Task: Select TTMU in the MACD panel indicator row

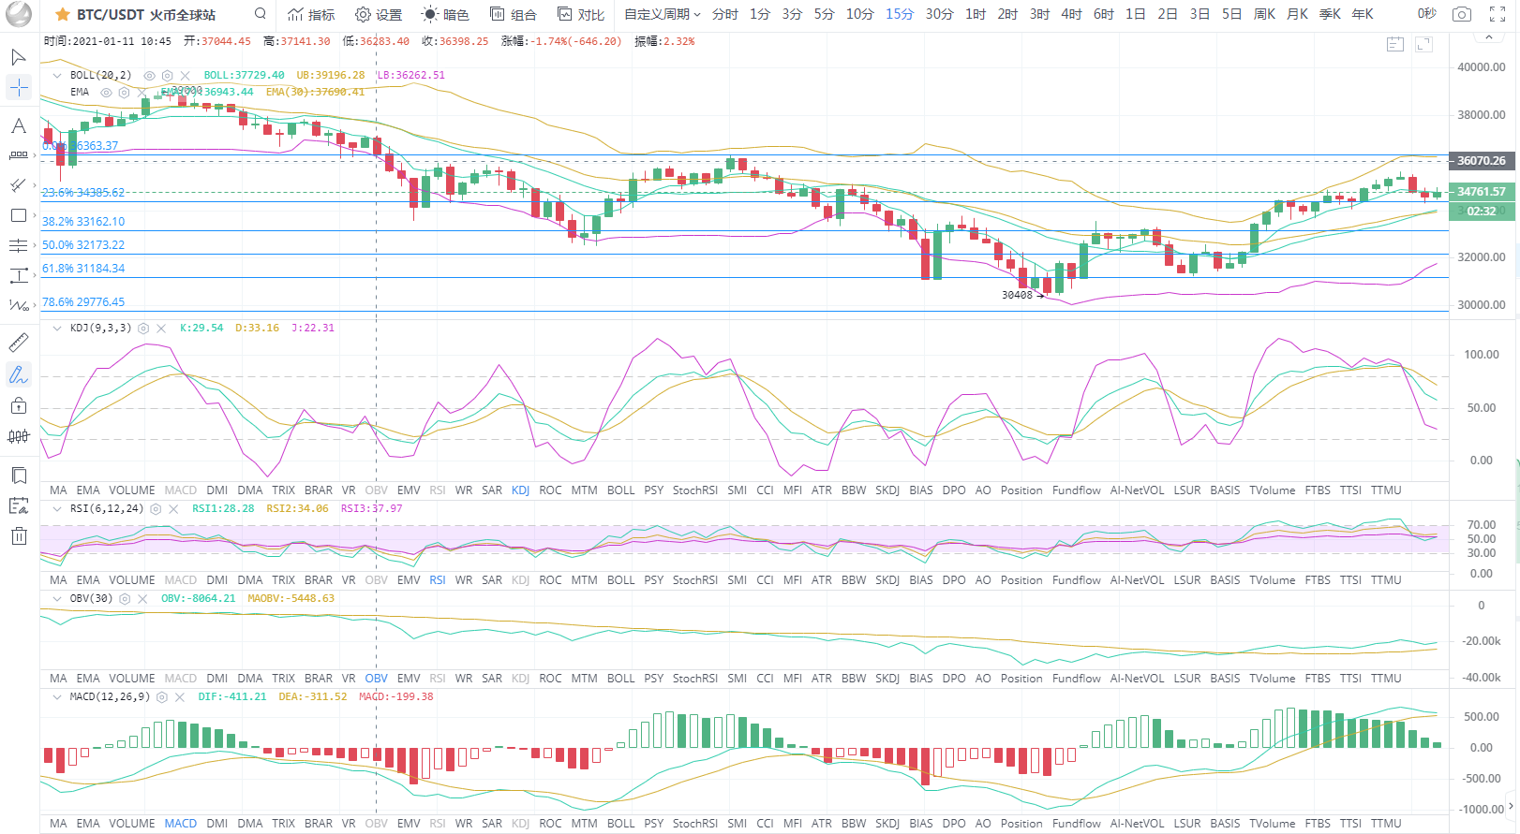Action: tap(1386, 824)
